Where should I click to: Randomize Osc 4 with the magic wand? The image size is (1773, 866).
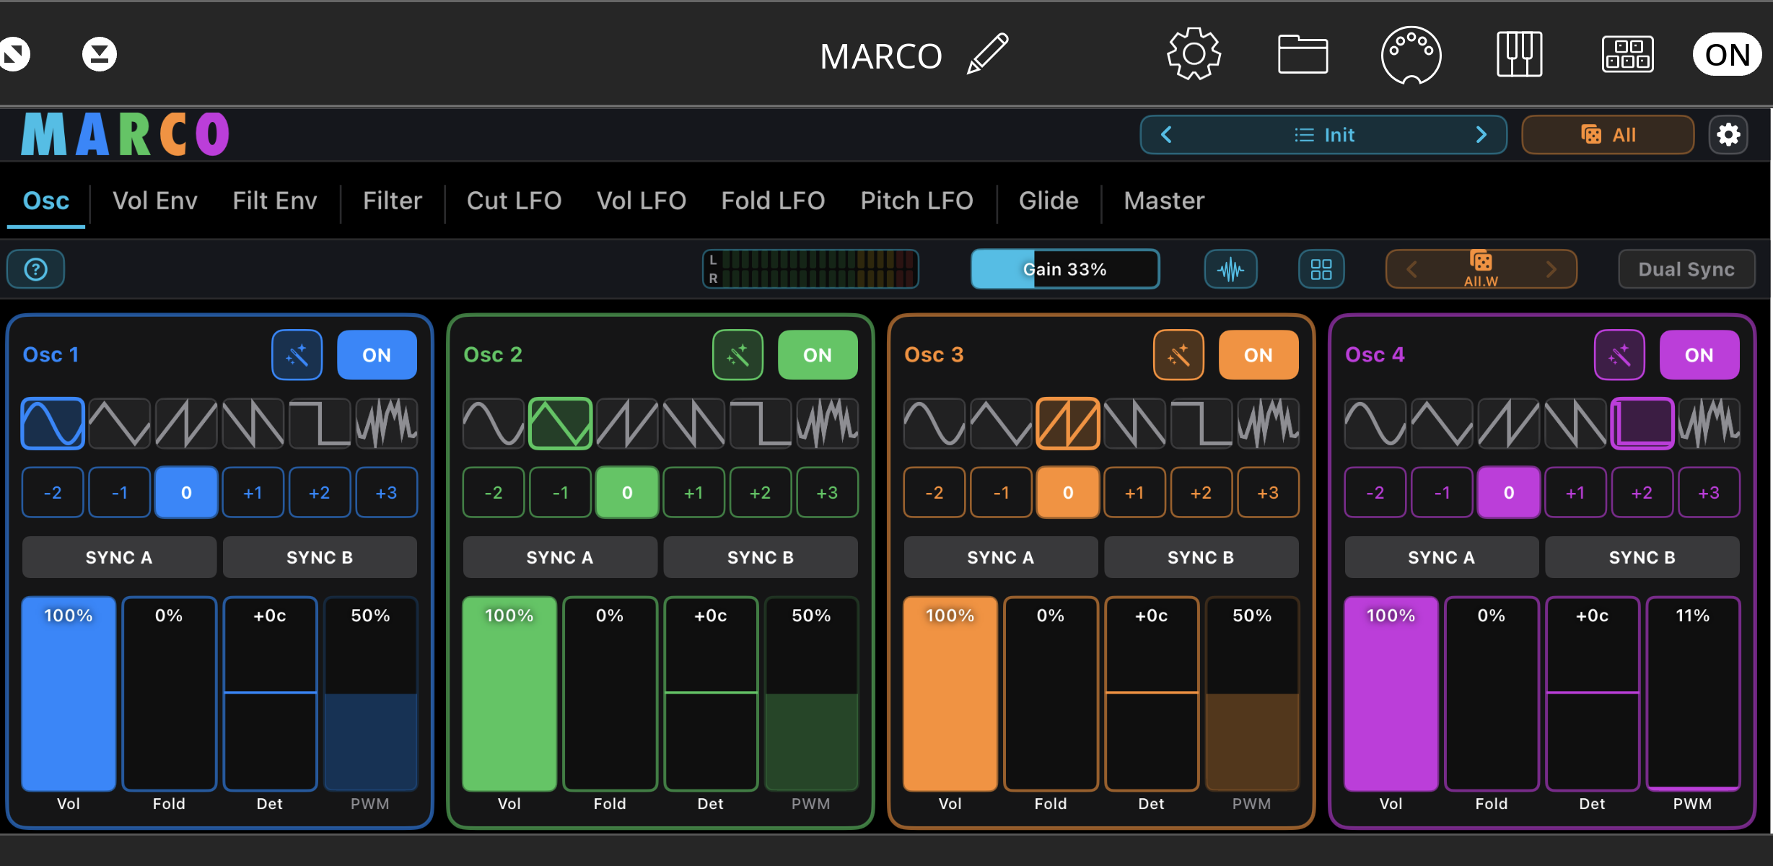coord(1619,355)
